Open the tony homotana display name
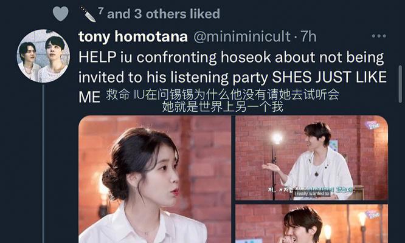The width and height of the screenshot is (405, 243). (x=133, y=36)
